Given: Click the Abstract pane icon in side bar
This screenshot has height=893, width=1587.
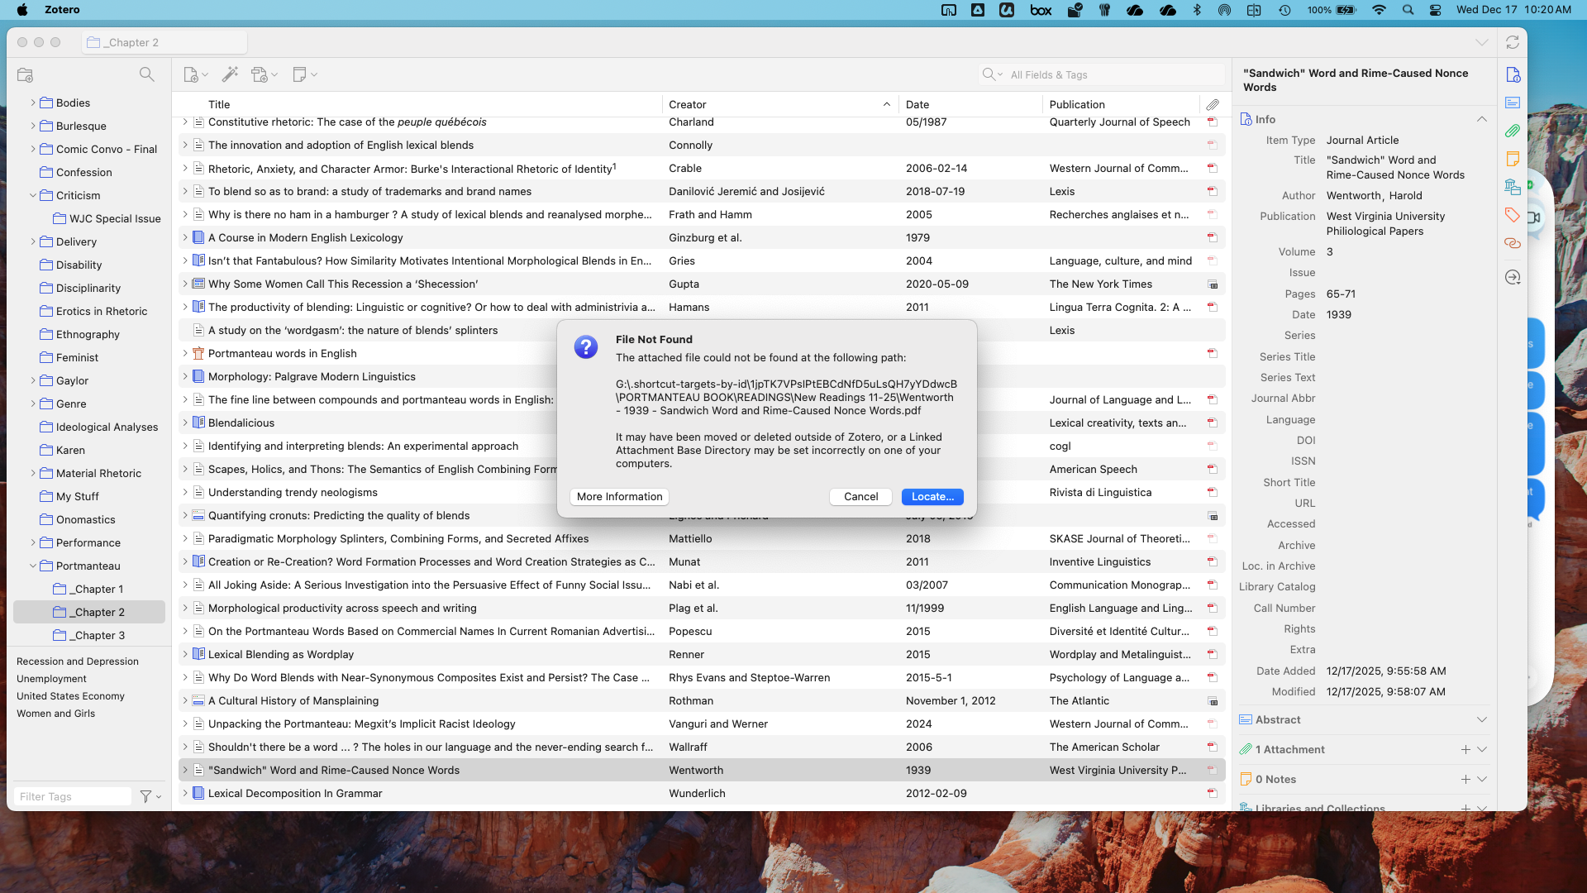Looking at the screenshot, I should [1512, 103].
